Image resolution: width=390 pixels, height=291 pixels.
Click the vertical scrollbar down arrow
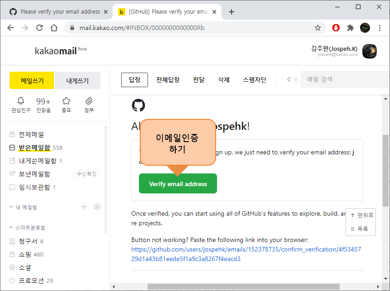pyautogui.click(x=385, y=279)
